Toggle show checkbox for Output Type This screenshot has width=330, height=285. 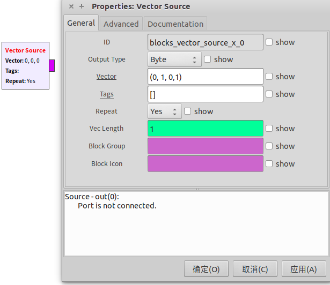tap(208, 59)
